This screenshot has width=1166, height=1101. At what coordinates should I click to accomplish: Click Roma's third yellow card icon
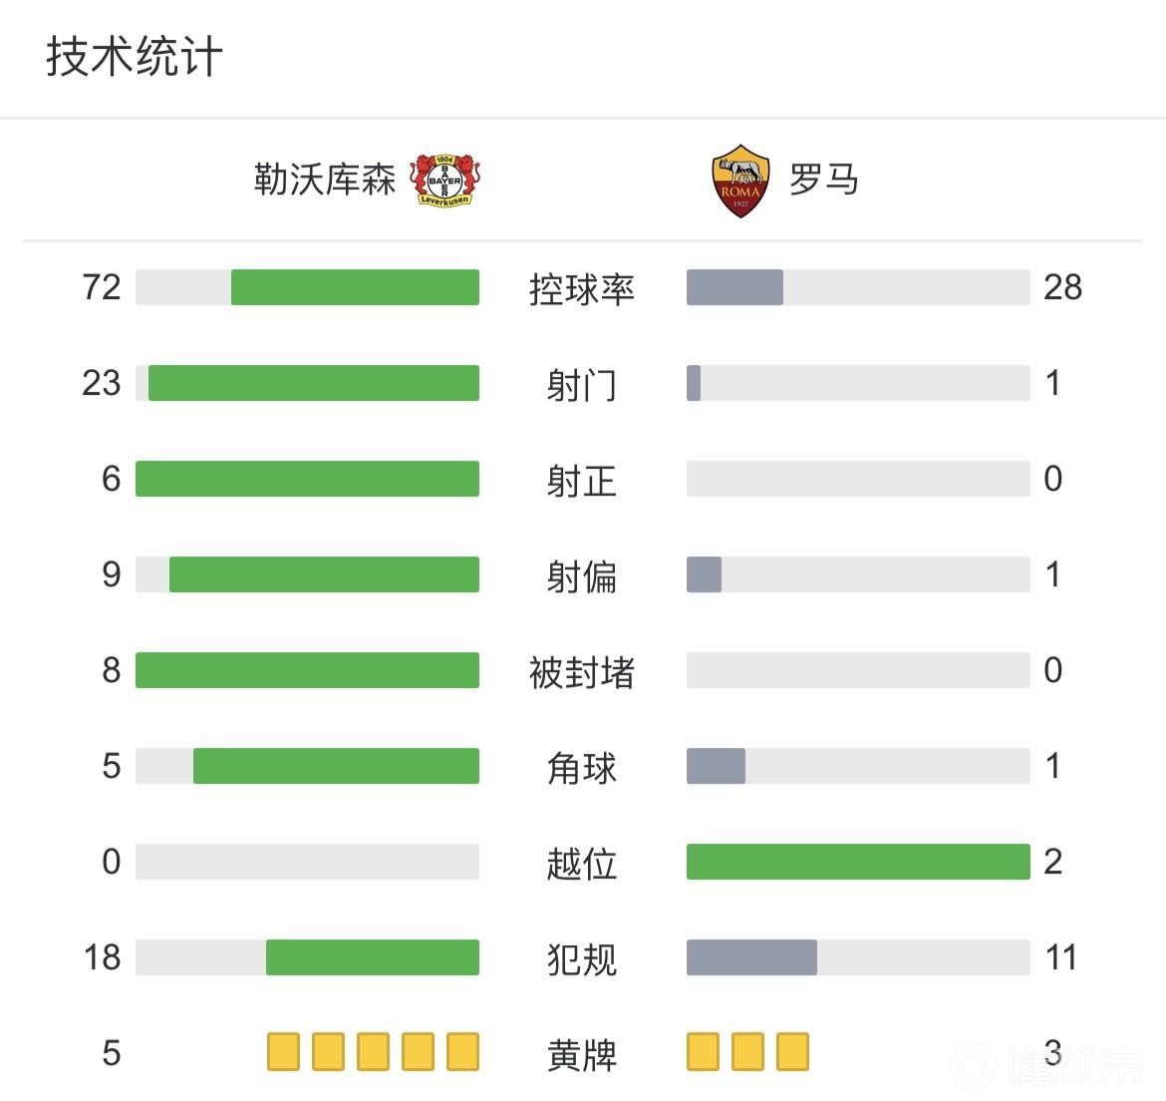(792, 1052)
